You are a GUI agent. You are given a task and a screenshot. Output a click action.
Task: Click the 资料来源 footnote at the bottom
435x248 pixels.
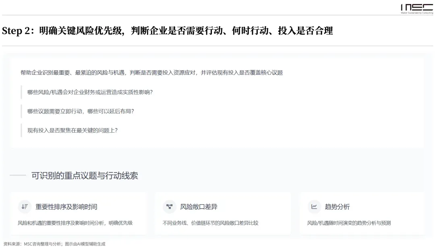54,244
